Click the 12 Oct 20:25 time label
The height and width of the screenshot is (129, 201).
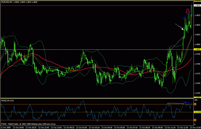[x=31, y=128]
